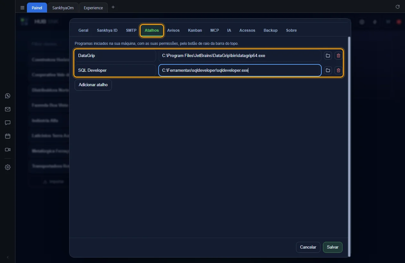The image size is (405, 263).
Task: Browse for the DataGrip executable with the folder icon
Action: point(328,56)
